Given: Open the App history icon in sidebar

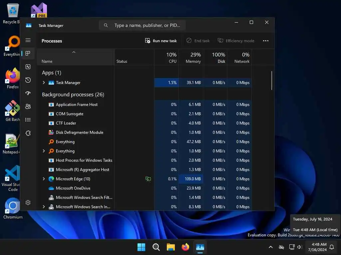Looking at the screenshot, I should tap(28, 80).
